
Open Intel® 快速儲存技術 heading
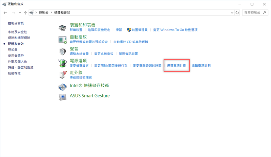point(89,86)
